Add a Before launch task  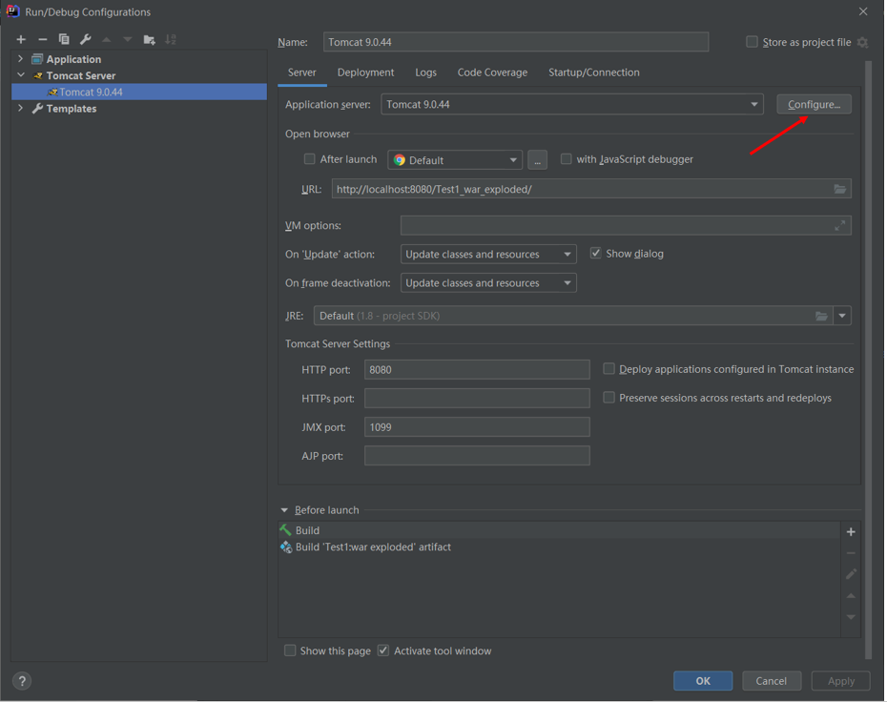coord(851,531)
